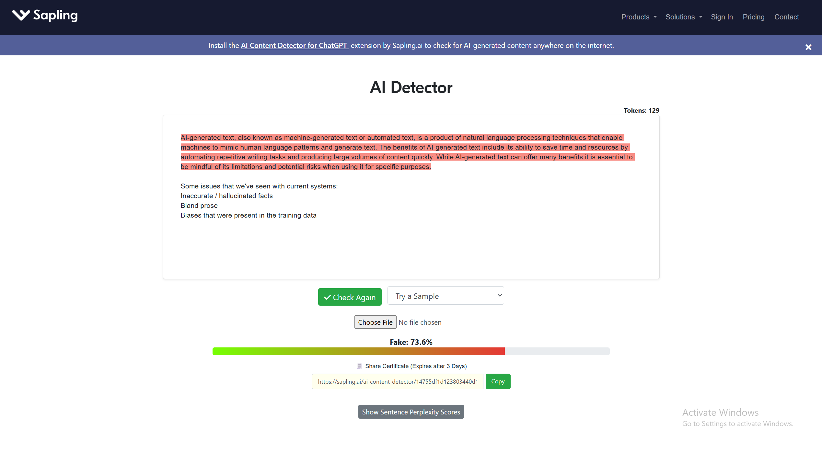The image size is (822, 452).
Task: Click the Share Certificate expiry label
Action: pyautogui.click(x=416, y=366)
